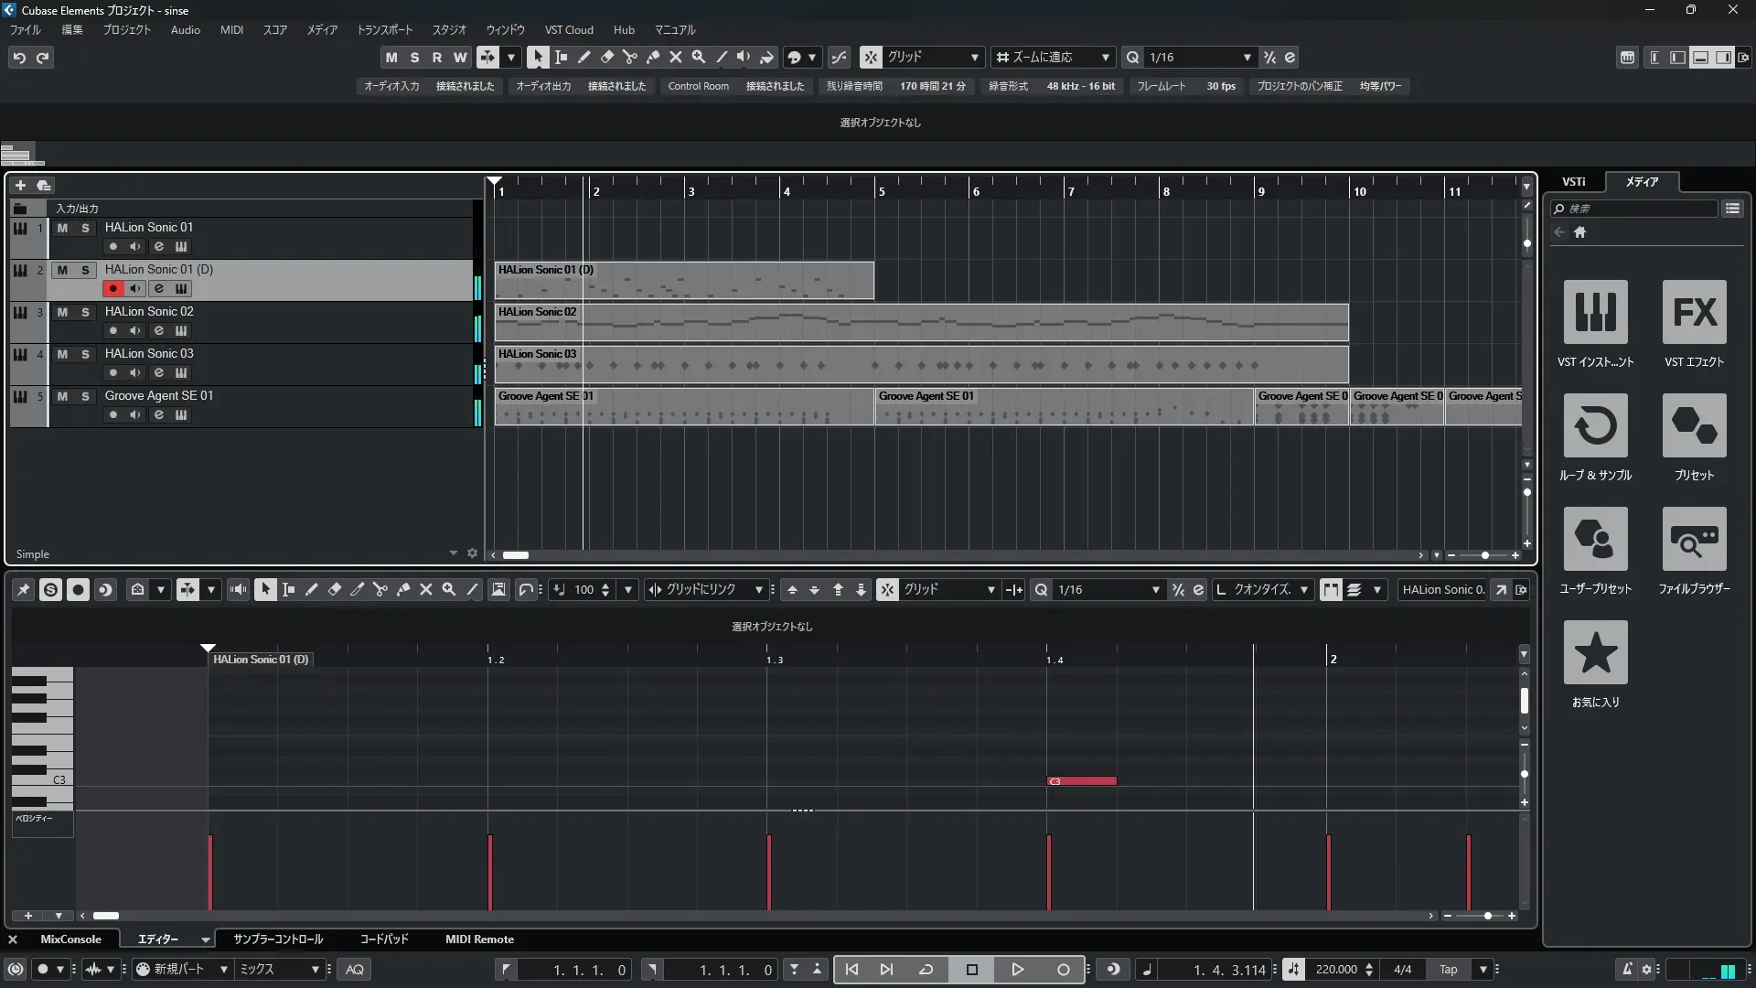
Task: Select the Scissors split tool in main toolbar
Action: click(629, 57)
